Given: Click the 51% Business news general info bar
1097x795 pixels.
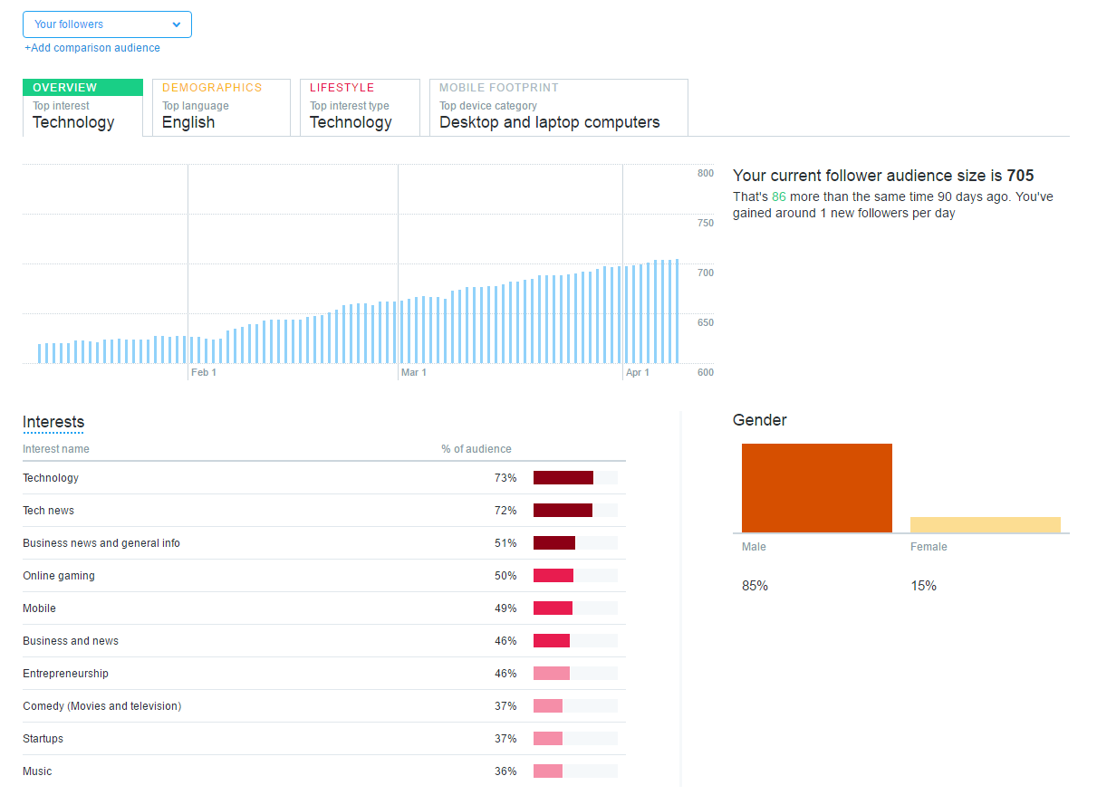Looking at the screenshot, I should click(x=554, y=543).
